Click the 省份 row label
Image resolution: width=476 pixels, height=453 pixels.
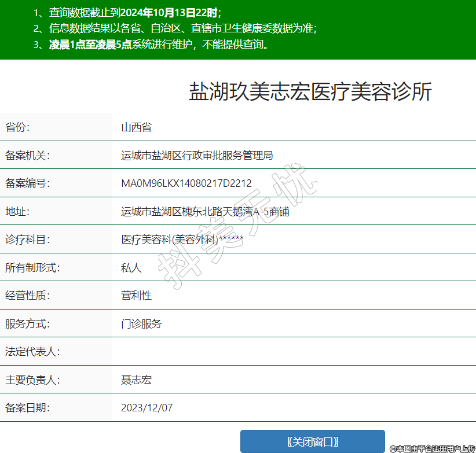(x=17, y=127)
